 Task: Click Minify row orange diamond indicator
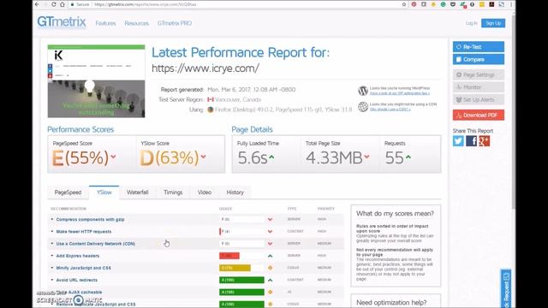271,268
